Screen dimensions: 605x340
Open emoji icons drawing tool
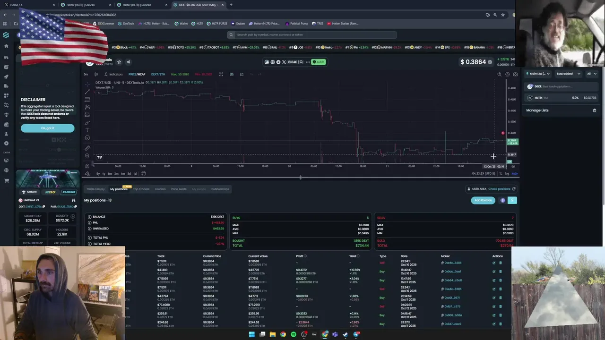point(87,138)
